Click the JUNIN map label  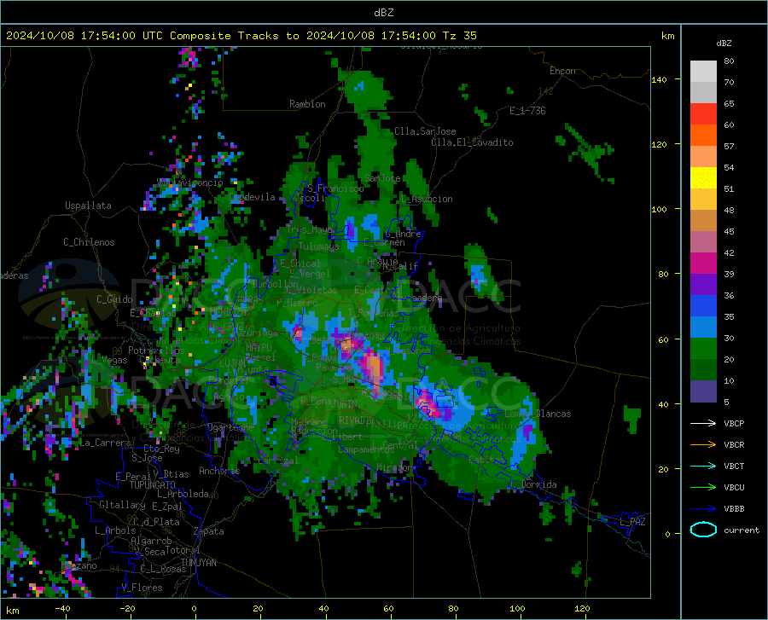[x=345, y=404]
